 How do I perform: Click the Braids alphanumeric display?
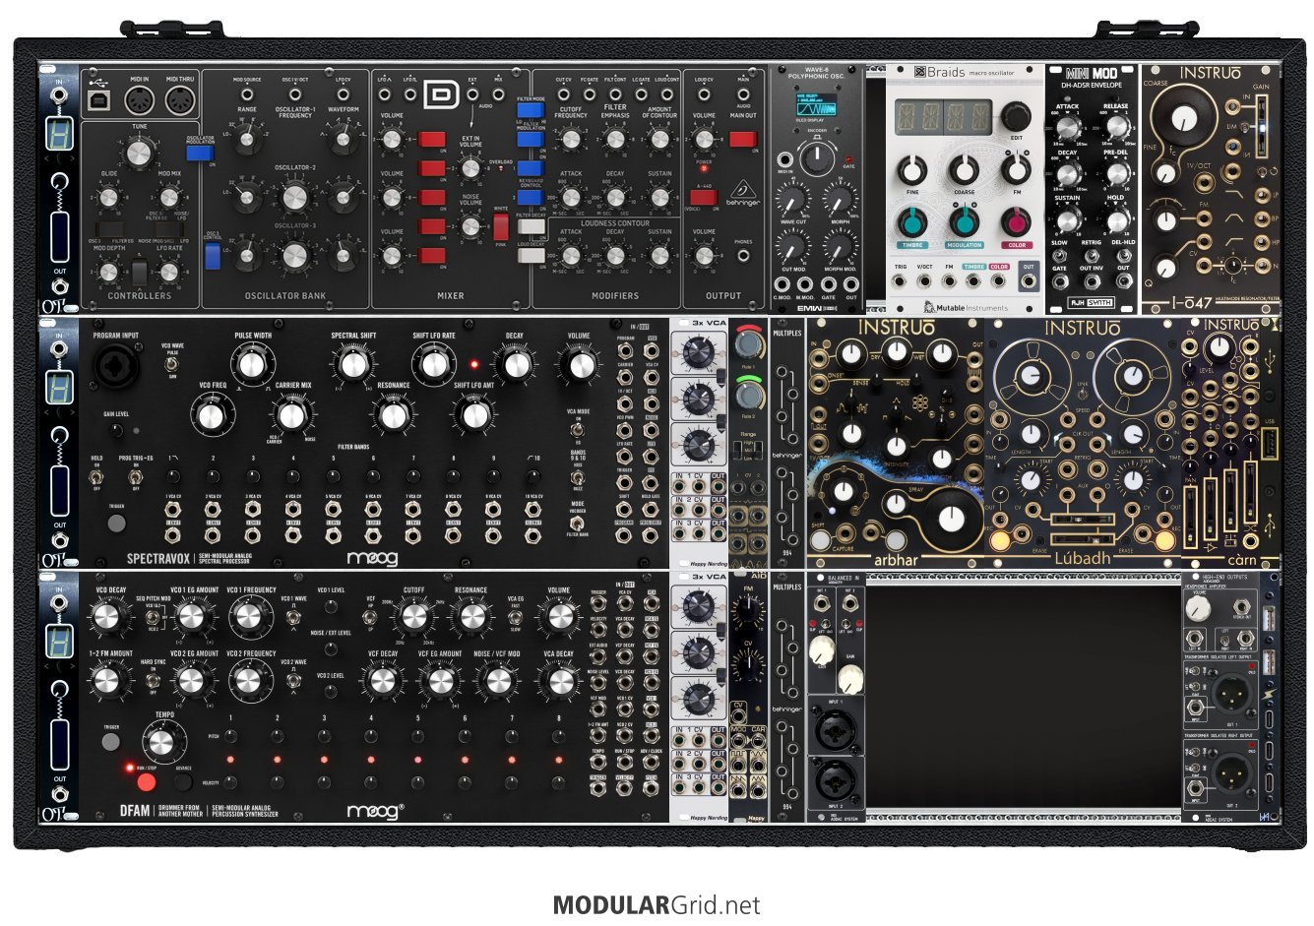point(943,118)
